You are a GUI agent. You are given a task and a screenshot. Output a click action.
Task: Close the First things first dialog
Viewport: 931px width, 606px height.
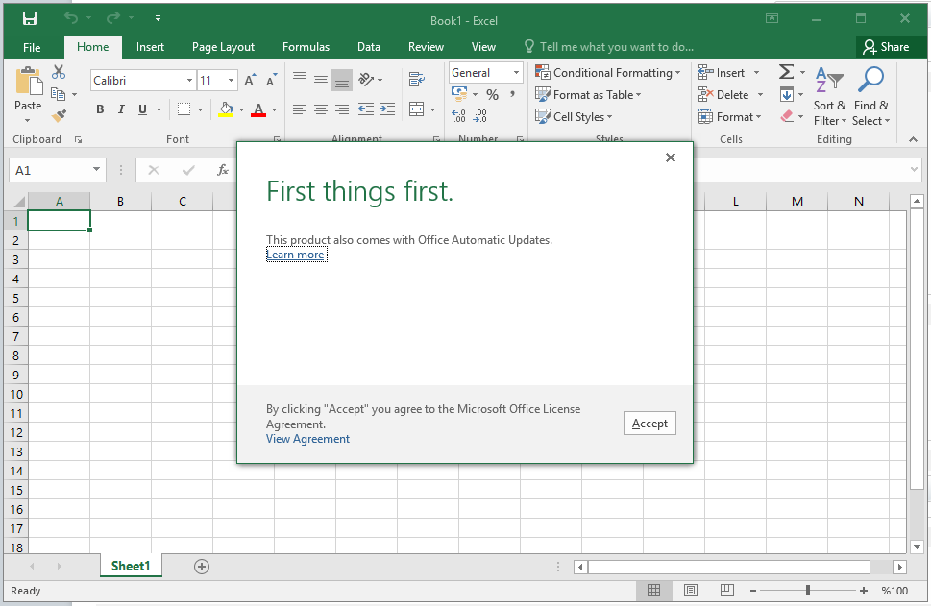click(x=671, y=158)
